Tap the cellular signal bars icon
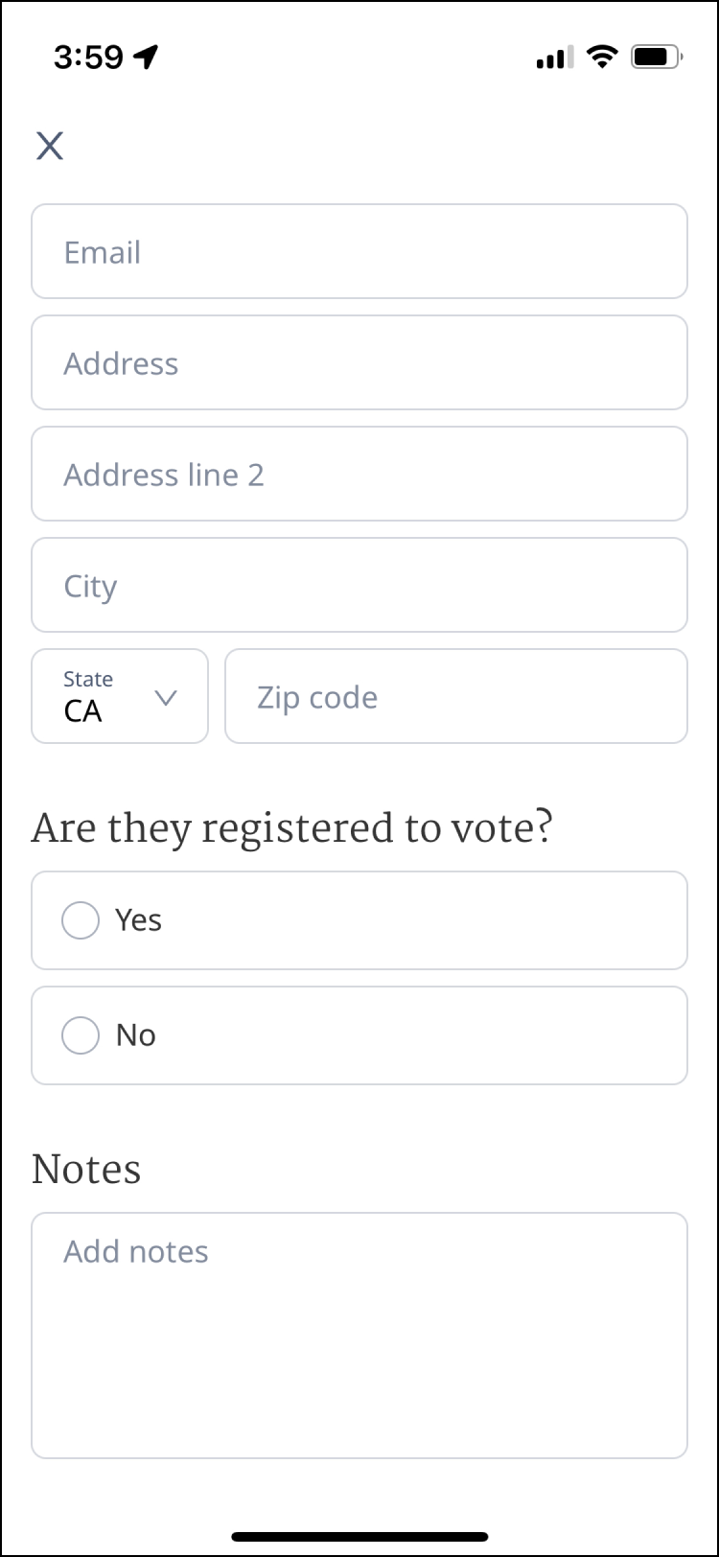Image resolution: width=719 pixels, height=1557 pixels. [x=555, y=58]
